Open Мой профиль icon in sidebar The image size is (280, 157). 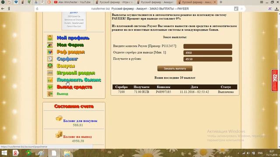pyautogui.click(x=50, y=38)
